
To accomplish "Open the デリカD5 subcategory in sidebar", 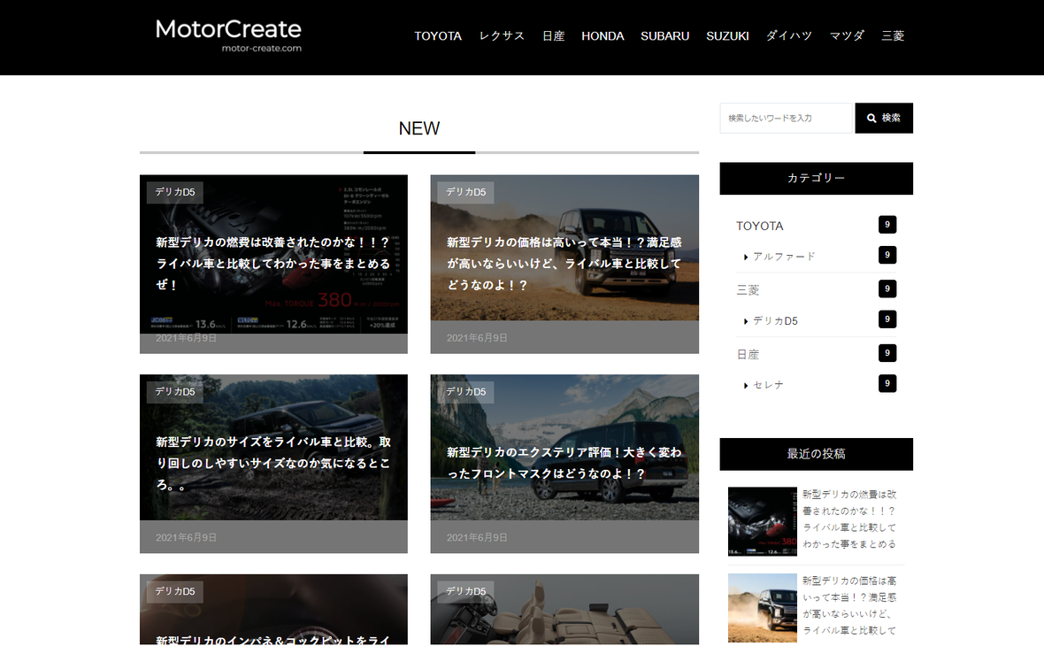I will [775, 321].
